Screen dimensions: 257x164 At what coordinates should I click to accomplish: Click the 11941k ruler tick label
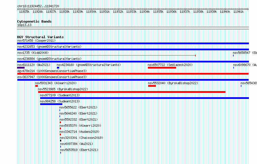pyautogui.click(x=239, y=12)
